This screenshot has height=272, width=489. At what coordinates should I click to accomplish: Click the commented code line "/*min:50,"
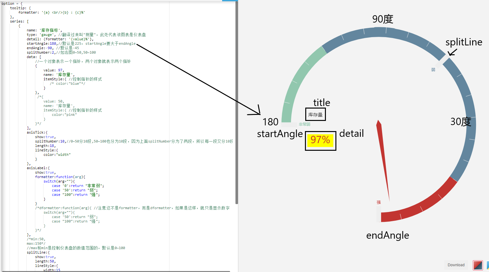click(x=36, y=239)
